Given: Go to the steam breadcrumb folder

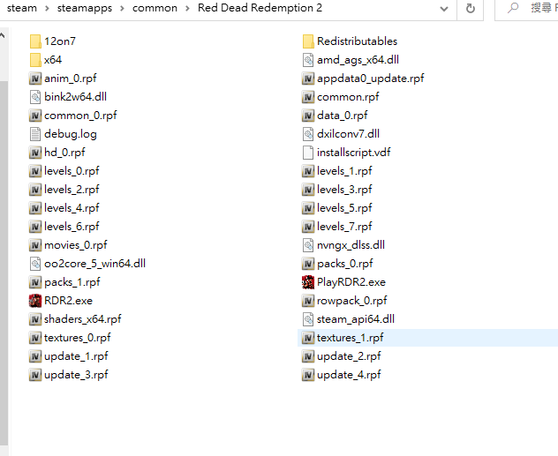Looking at the screenshot, I should pyautogui.click(x=22, y=8).
